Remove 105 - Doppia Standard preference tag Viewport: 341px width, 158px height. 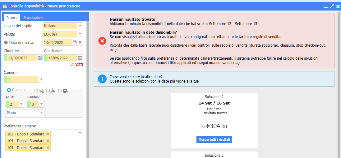pos(48,147)
